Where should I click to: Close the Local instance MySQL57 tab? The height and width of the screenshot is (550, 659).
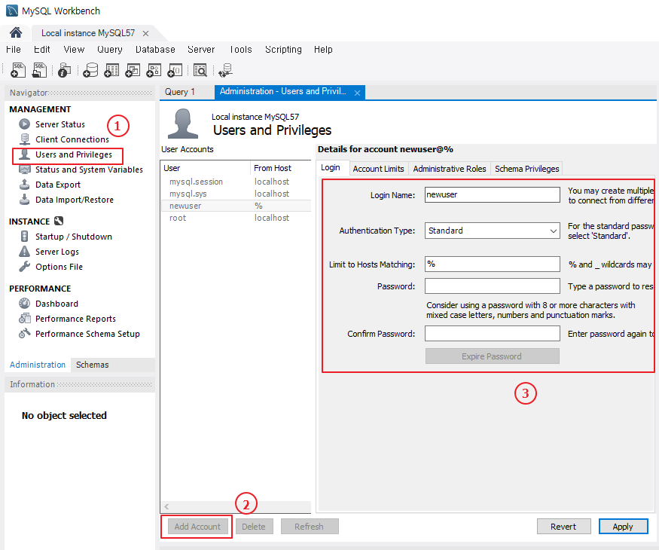(145, 33)
